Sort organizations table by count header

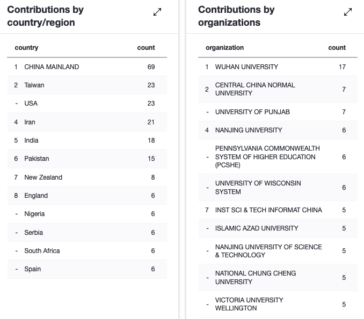(337, 48)
